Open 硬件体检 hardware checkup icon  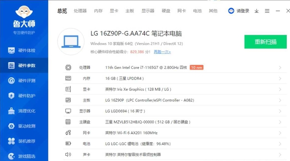coord(11,50)
